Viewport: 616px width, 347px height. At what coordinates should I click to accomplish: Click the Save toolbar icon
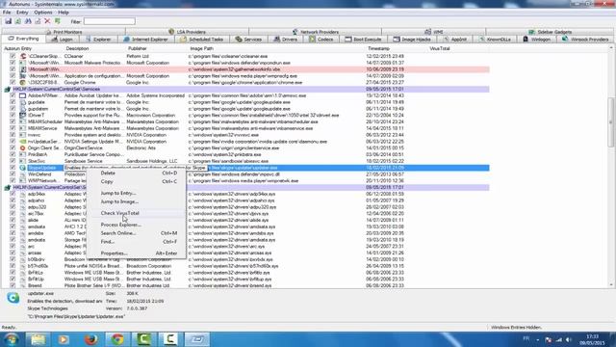tap(9, 21)
